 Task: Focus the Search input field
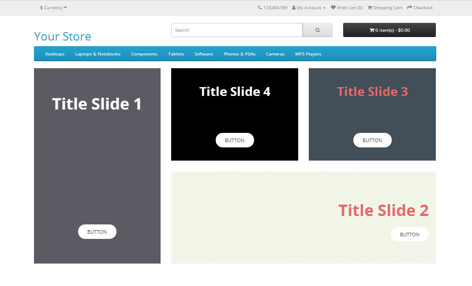pos(237,30)
